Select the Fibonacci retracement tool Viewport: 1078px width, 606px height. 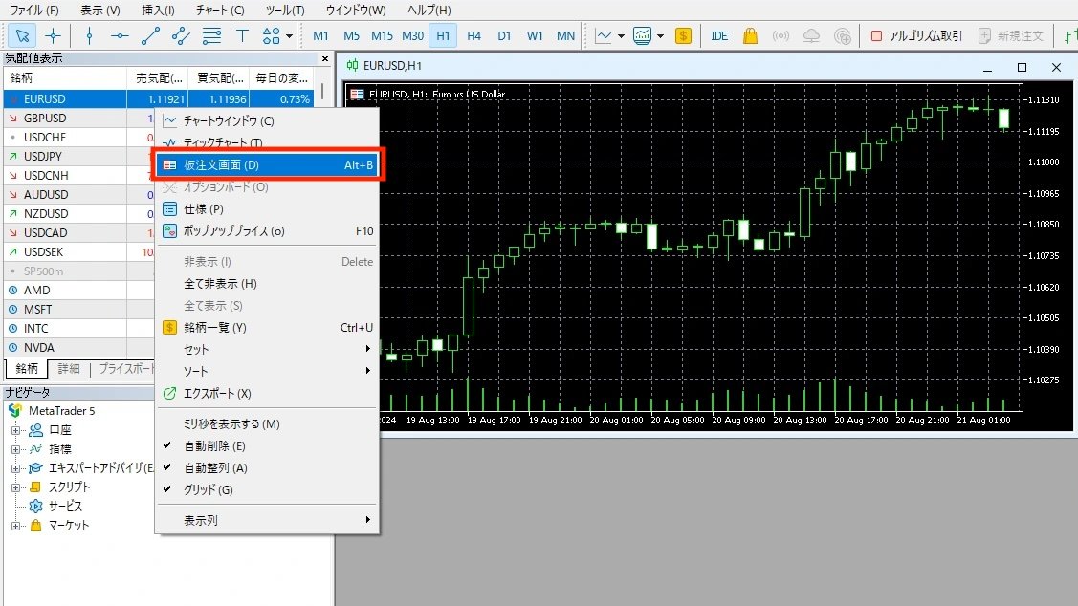point(211,35)
